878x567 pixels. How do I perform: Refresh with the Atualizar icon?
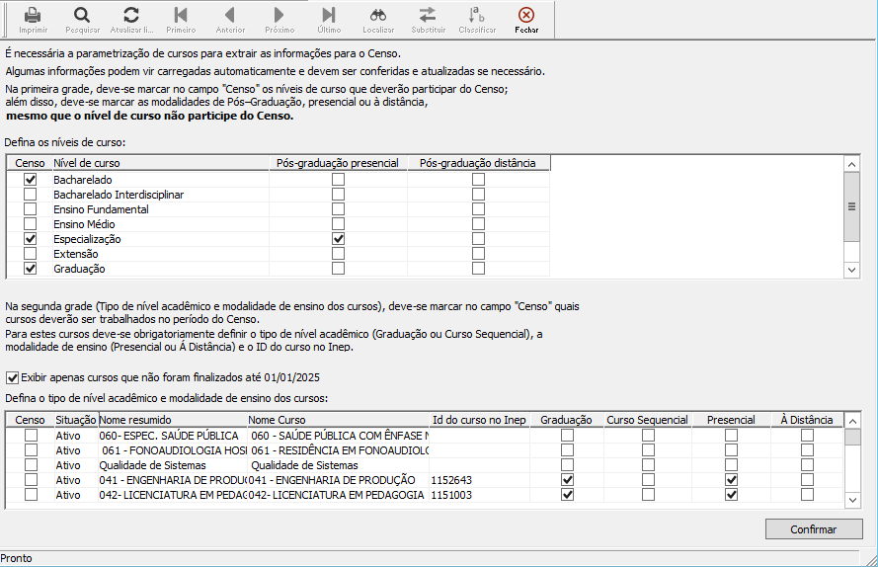[x=131, y=15]
